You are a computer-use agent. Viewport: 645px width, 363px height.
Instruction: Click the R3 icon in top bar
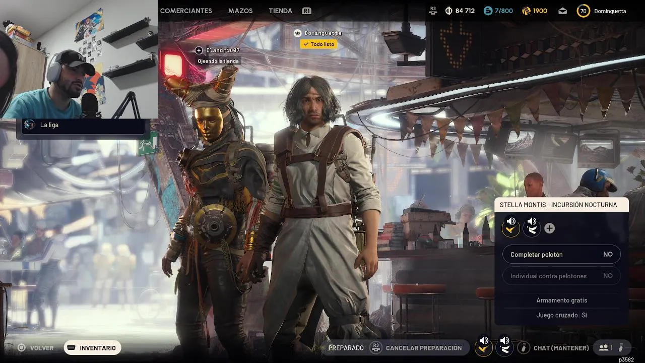pyautogui.click(x=433, y=10)
